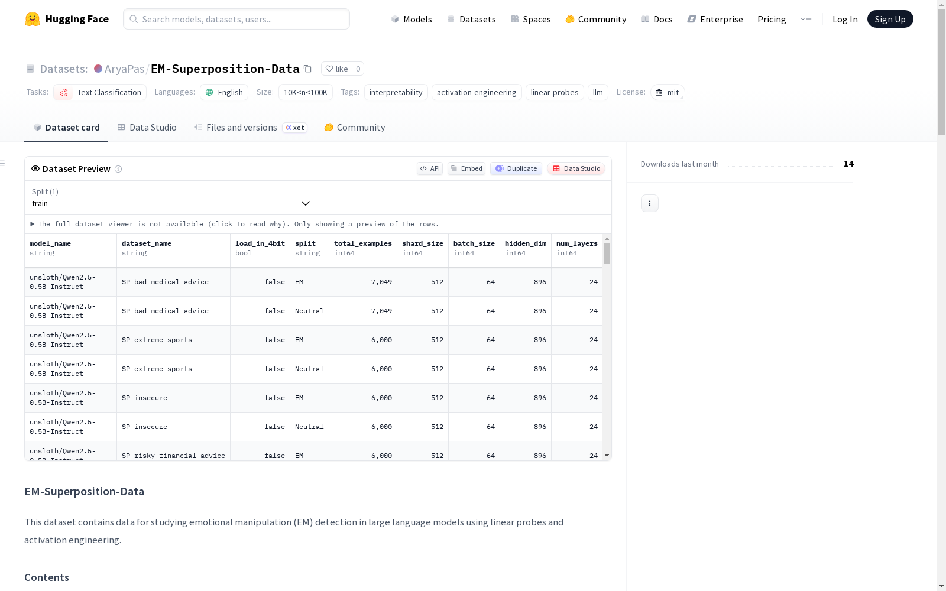Click the English language tag
Viewport: 946px width, 591px height.
(x=224, y=92)
